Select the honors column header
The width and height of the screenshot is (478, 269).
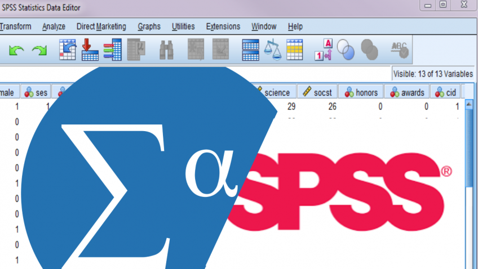tap(361, 92)
